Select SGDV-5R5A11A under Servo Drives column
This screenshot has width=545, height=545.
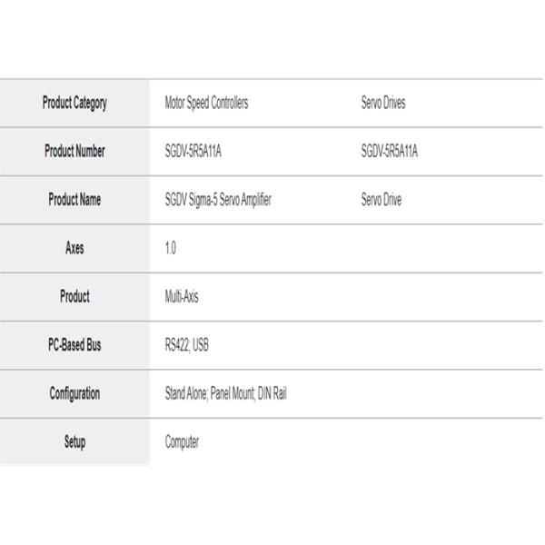point(390,152)
